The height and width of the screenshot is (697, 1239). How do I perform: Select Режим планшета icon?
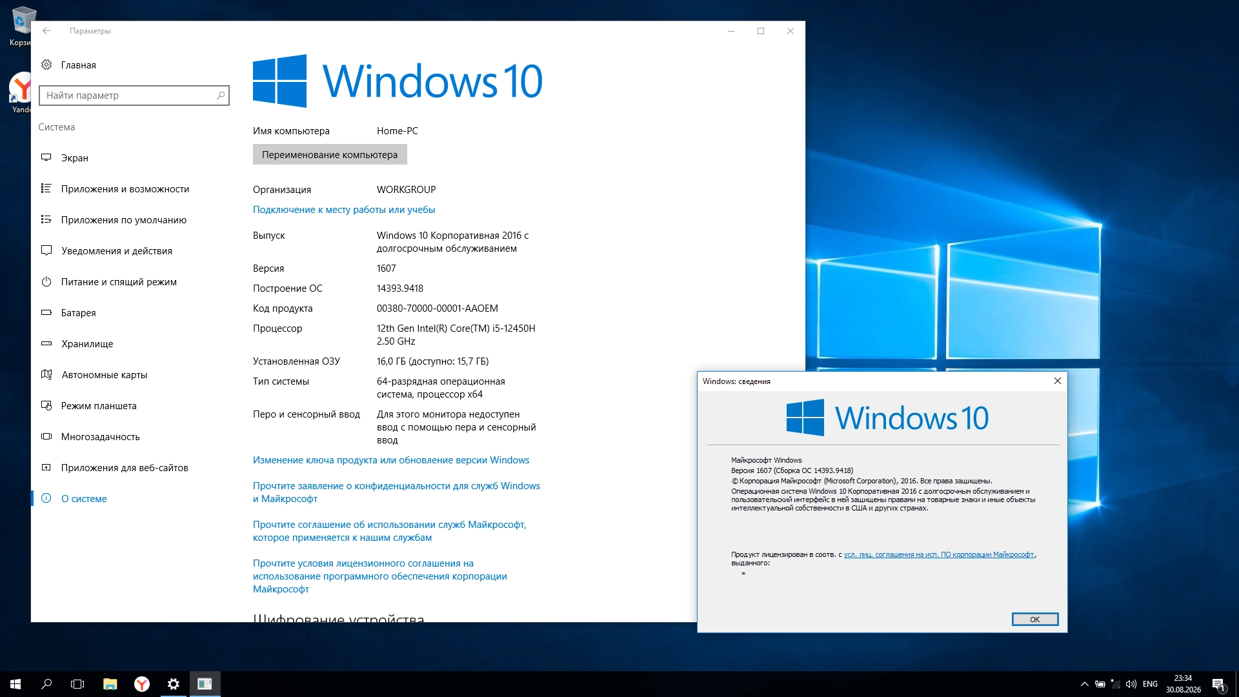tap(46, 405)
